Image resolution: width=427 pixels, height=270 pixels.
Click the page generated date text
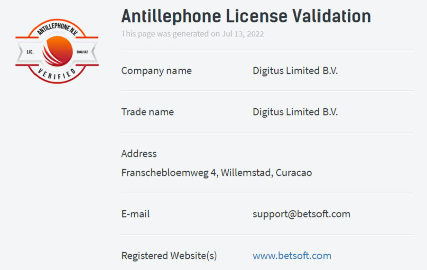coord(193,34)
